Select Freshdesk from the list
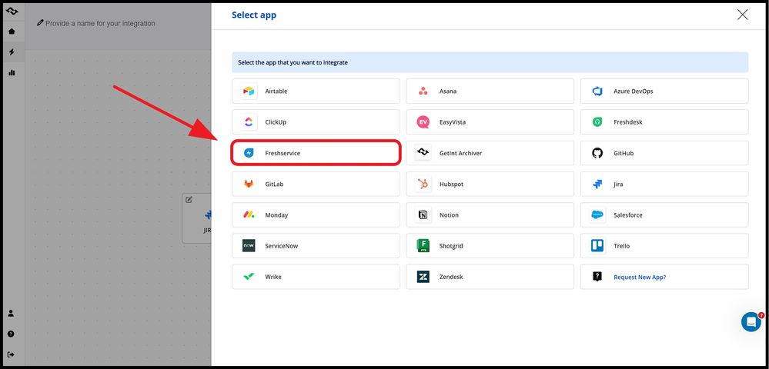The image size is (769, 369). [x=664, y=122]
